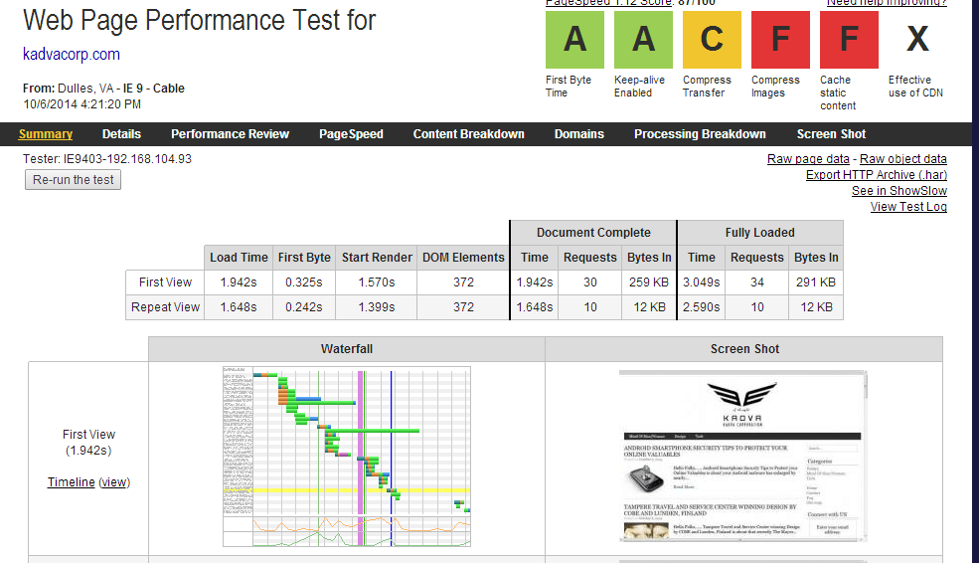Image resolution: width=979 pixels, height=563 pixels.
Task: Open the Screen Shot tab
Action: [831, 133]
